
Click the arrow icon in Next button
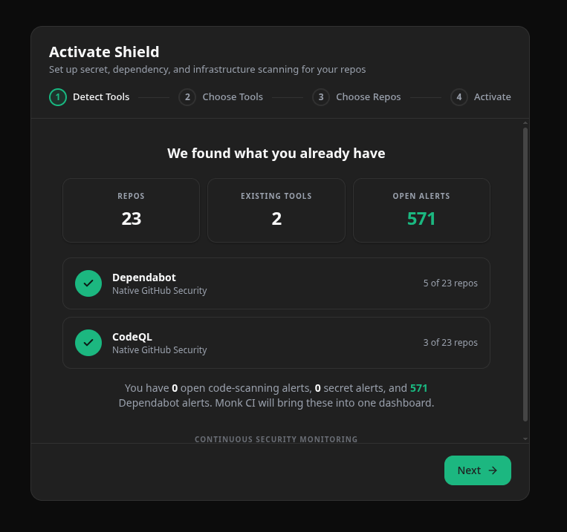493,470
